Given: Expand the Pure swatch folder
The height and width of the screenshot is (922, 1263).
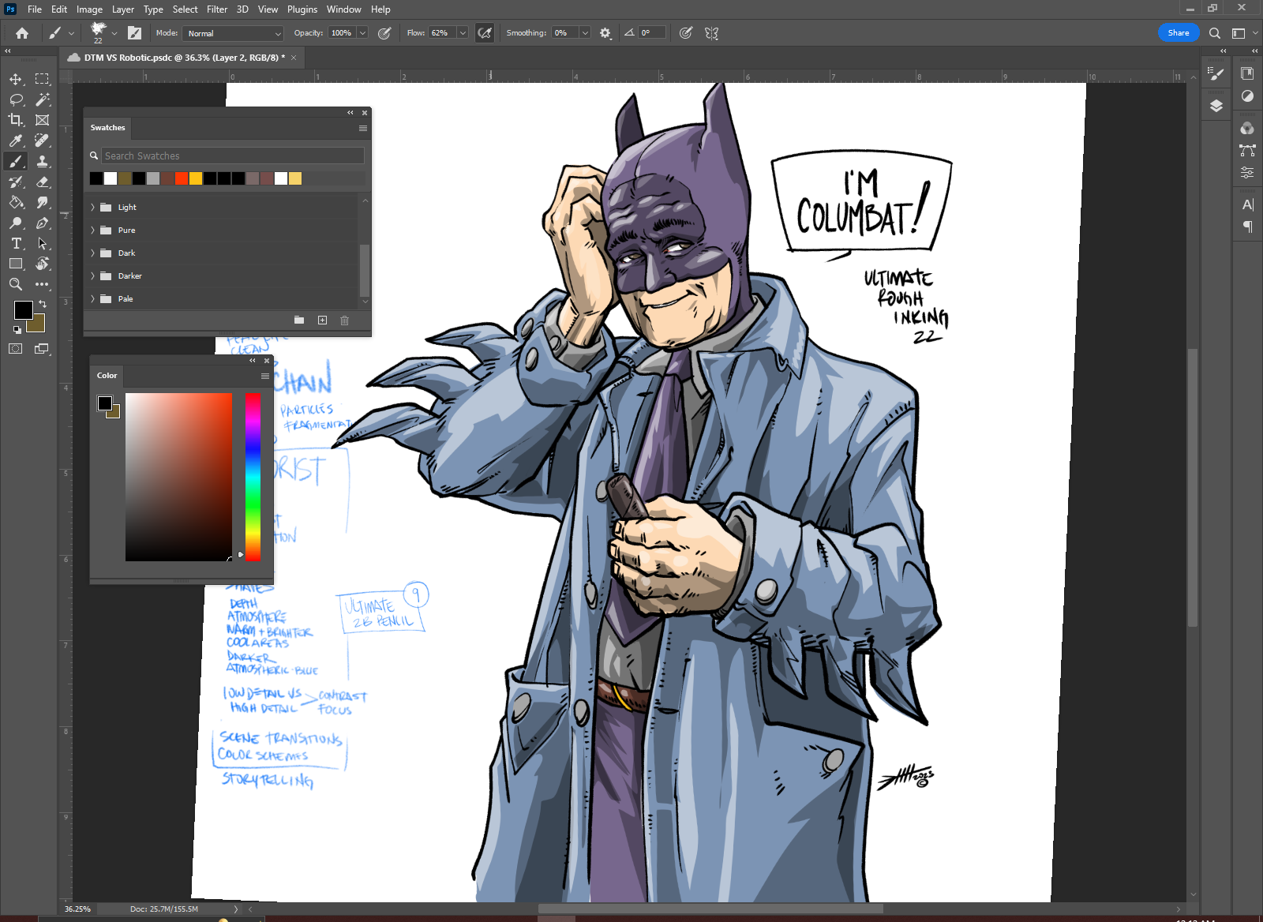Looking at the screenshot, I should [92, 230].
